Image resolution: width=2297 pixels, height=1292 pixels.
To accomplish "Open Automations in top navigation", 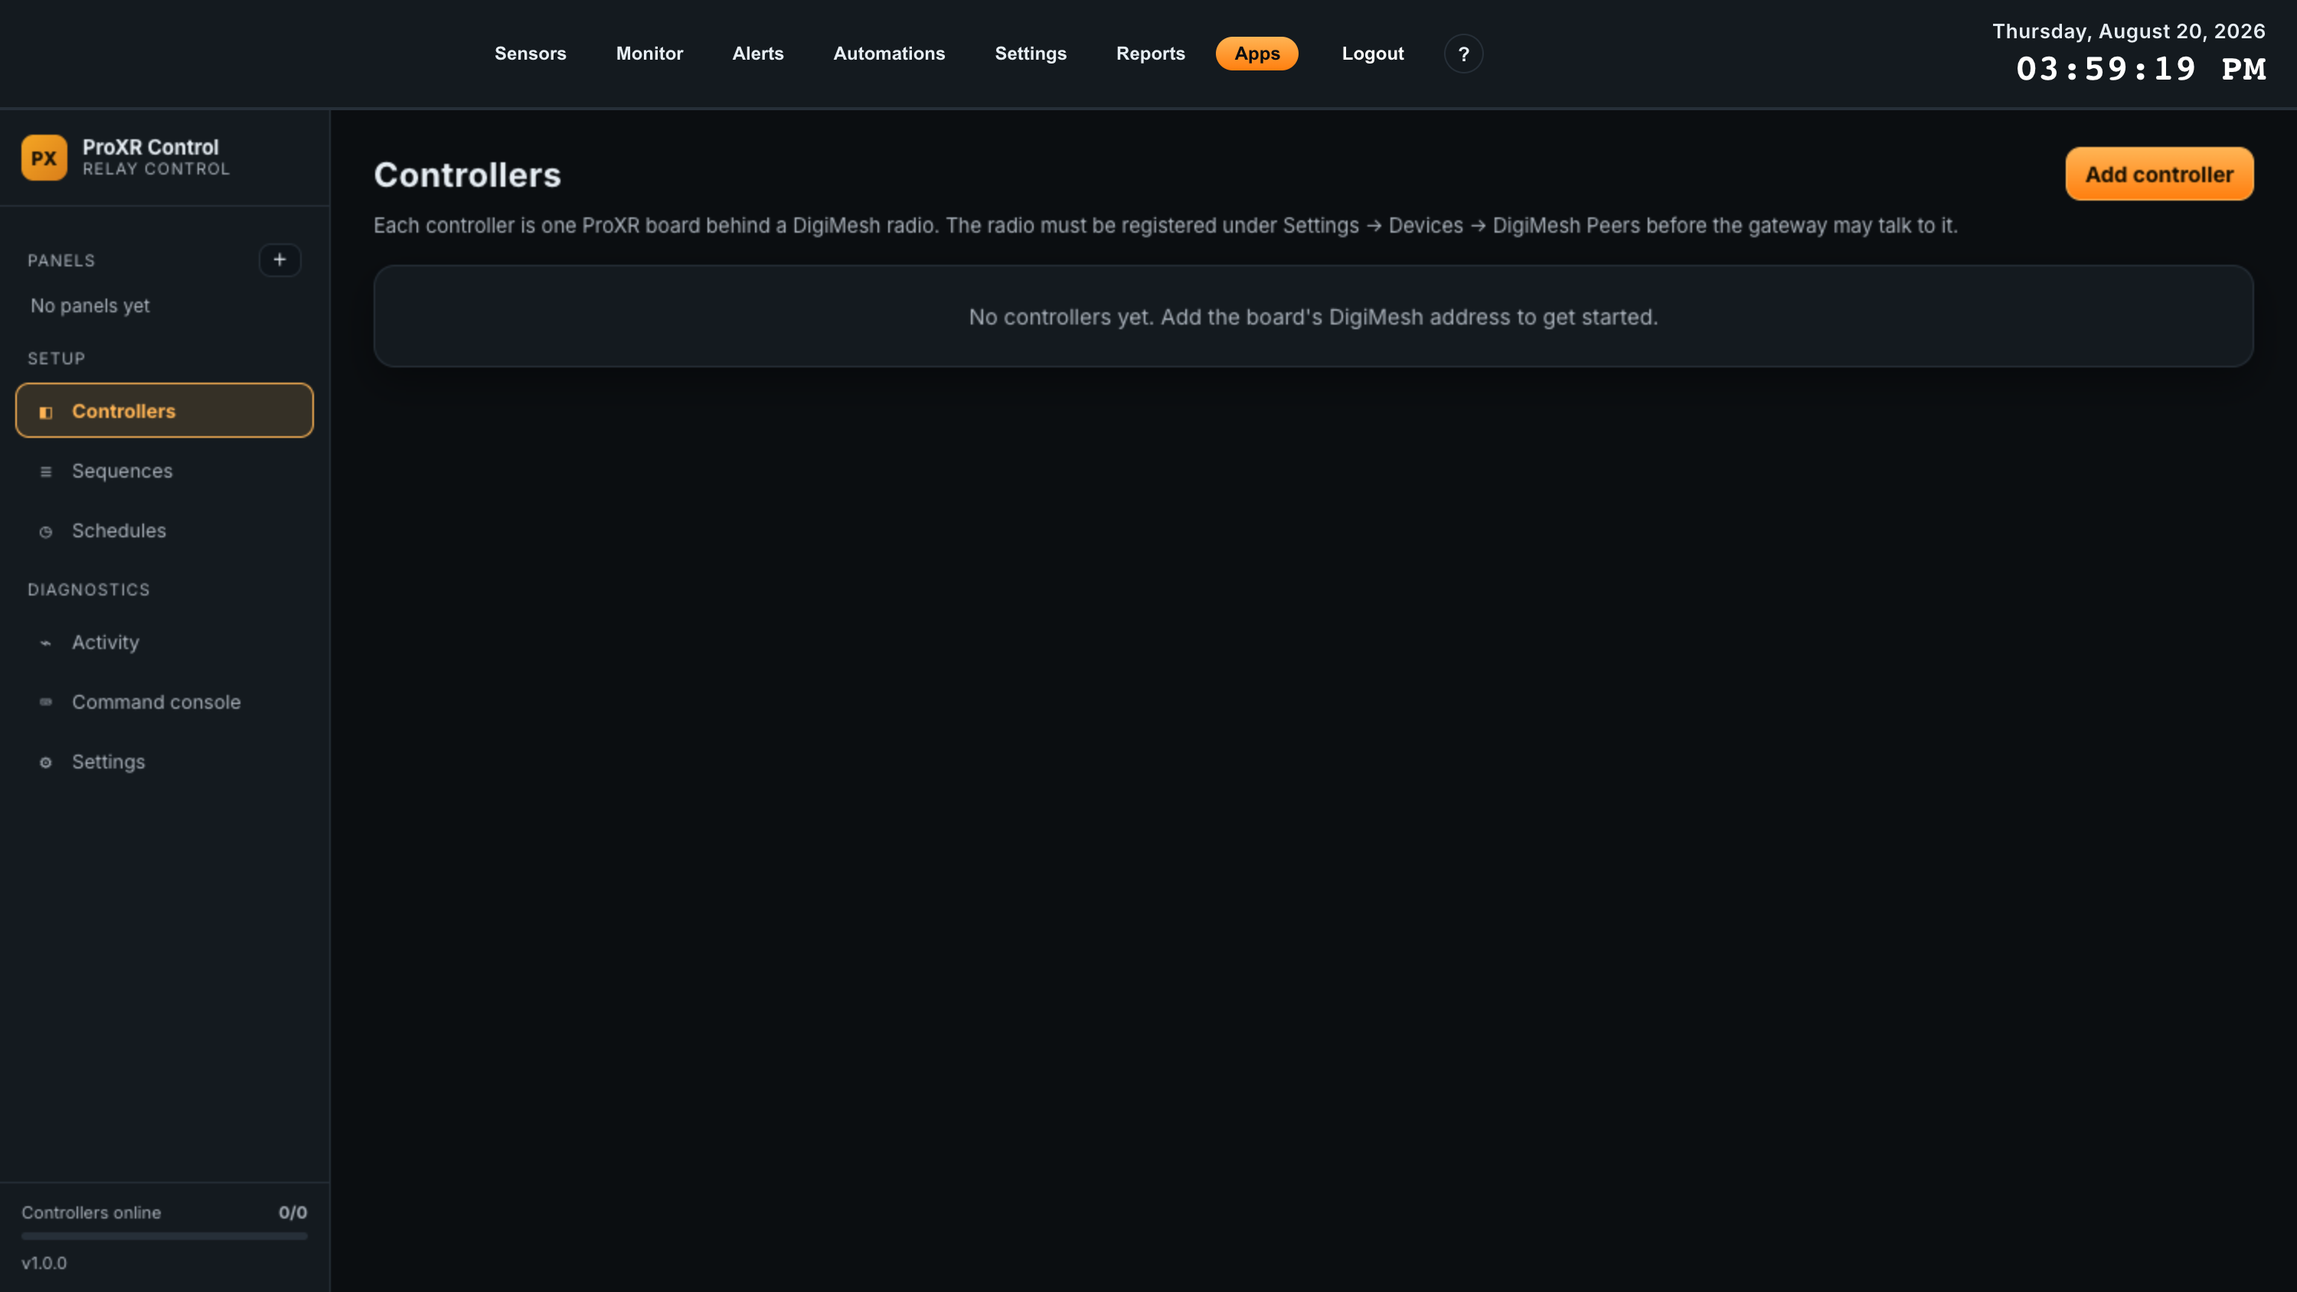I will click(x=889, y=54).
